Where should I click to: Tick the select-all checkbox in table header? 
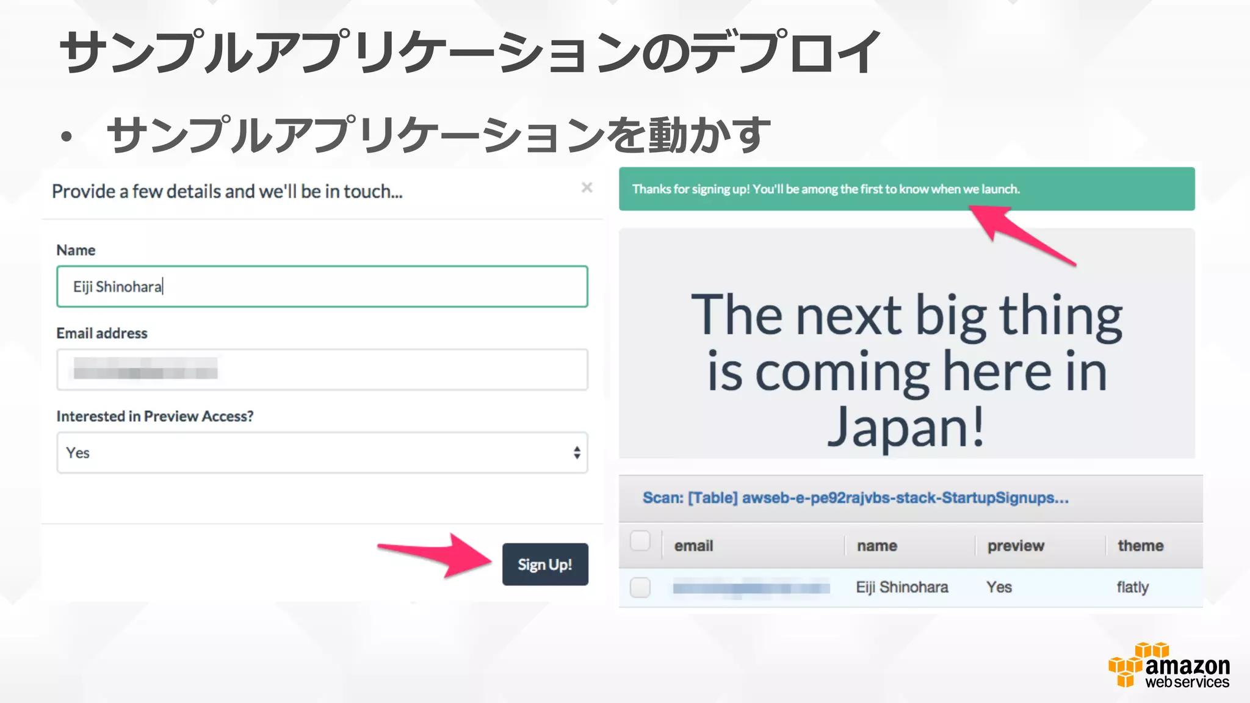pos(640,541)
